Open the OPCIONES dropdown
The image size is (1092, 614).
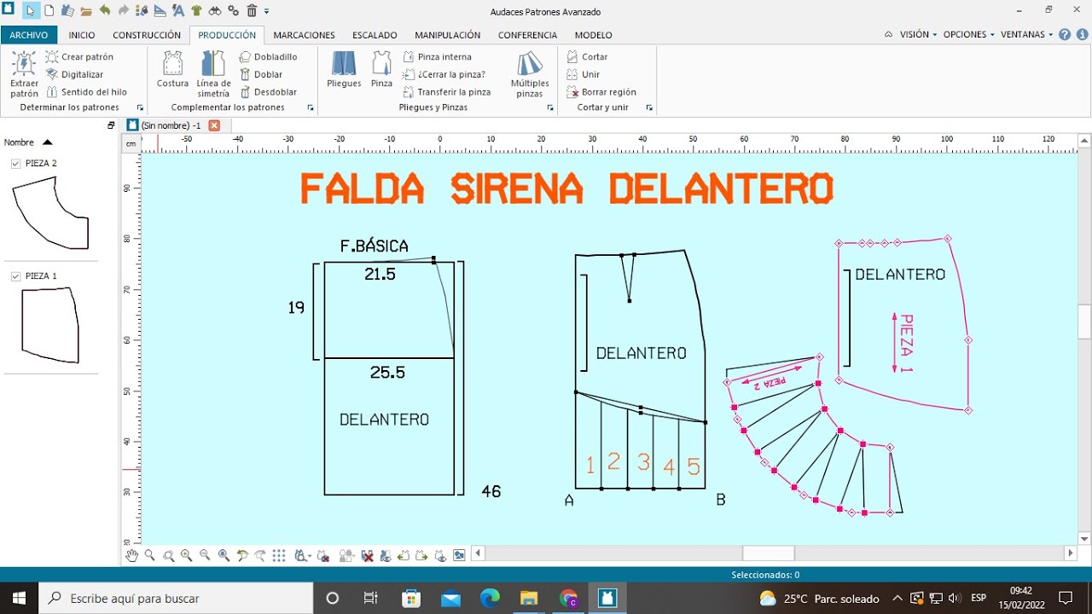(x=969, y=35)
